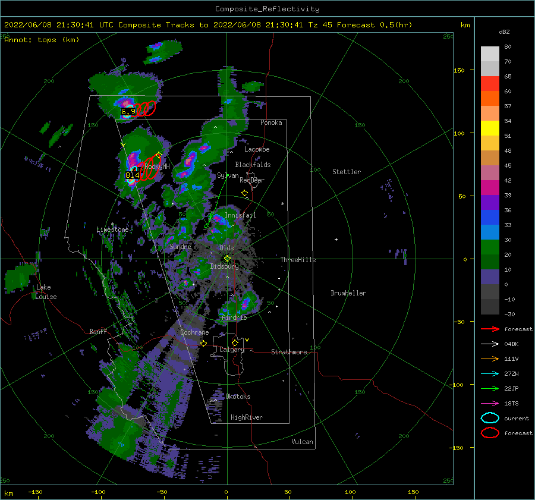Click the Airdrie town label
Viewport: 535px width, 500px height.
coord(234,317)
